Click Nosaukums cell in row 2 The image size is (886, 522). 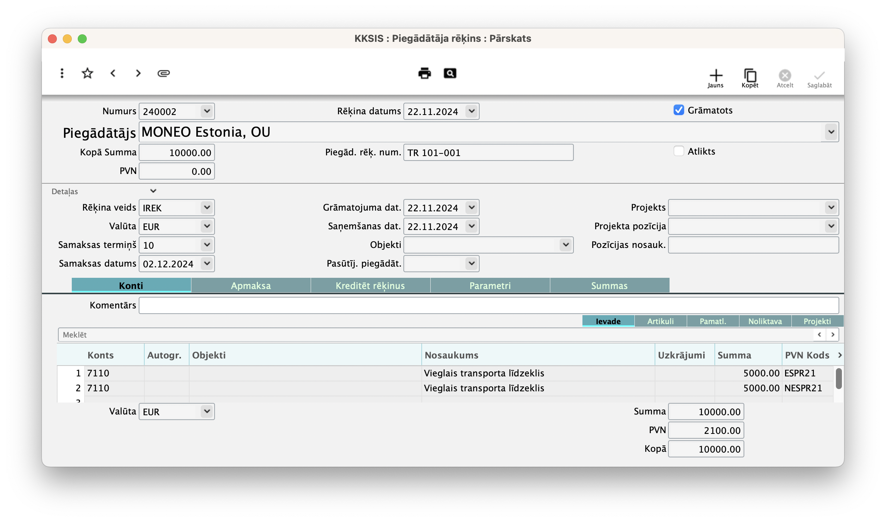[x=538, y=388]
